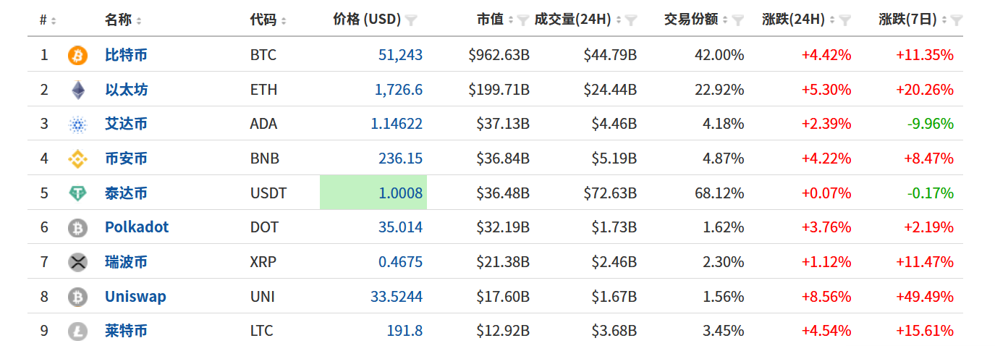Click Bitcoin price 51,243

click(400, 55)
